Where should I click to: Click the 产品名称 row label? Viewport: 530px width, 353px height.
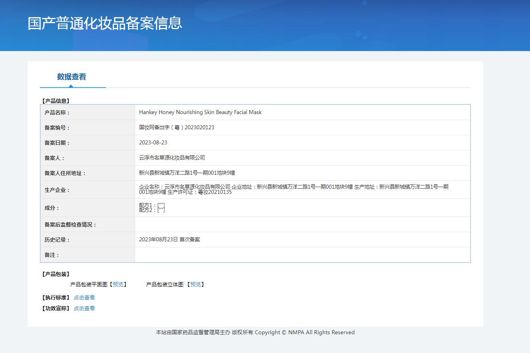pos(57,112)
